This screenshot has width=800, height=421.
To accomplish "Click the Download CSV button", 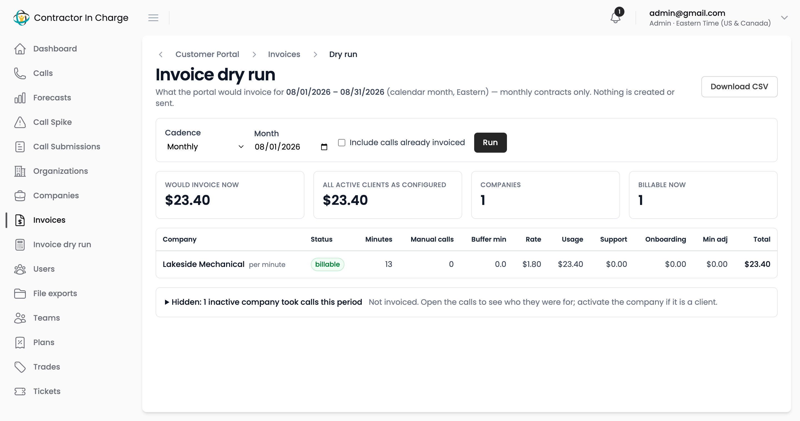I will pyautogui.click(x=739, y=87).
